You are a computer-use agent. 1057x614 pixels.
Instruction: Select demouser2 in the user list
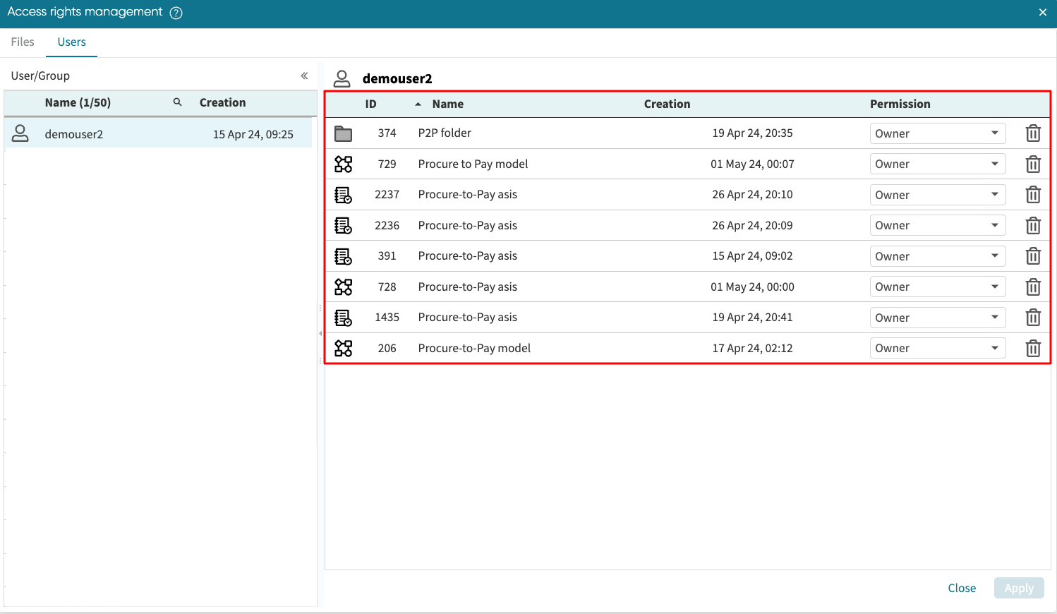click(74, 134)
